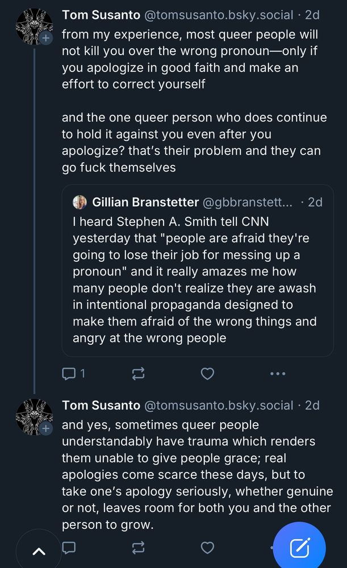Repost the post about giving people grace

pos(138,548)
